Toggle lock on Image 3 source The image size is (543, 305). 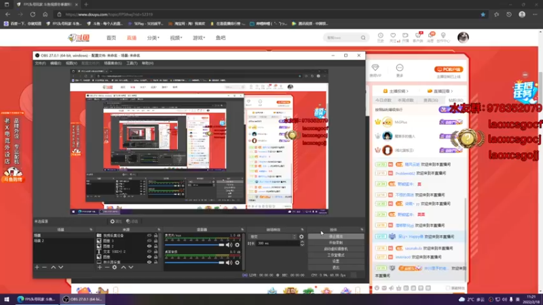pyautogui.click(x=156, y=241)
